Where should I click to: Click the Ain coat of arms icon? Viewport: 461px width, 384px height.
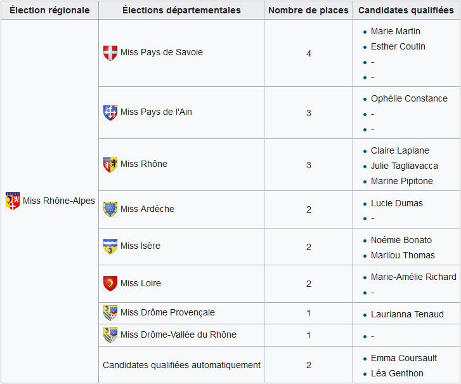pos(110,113)
